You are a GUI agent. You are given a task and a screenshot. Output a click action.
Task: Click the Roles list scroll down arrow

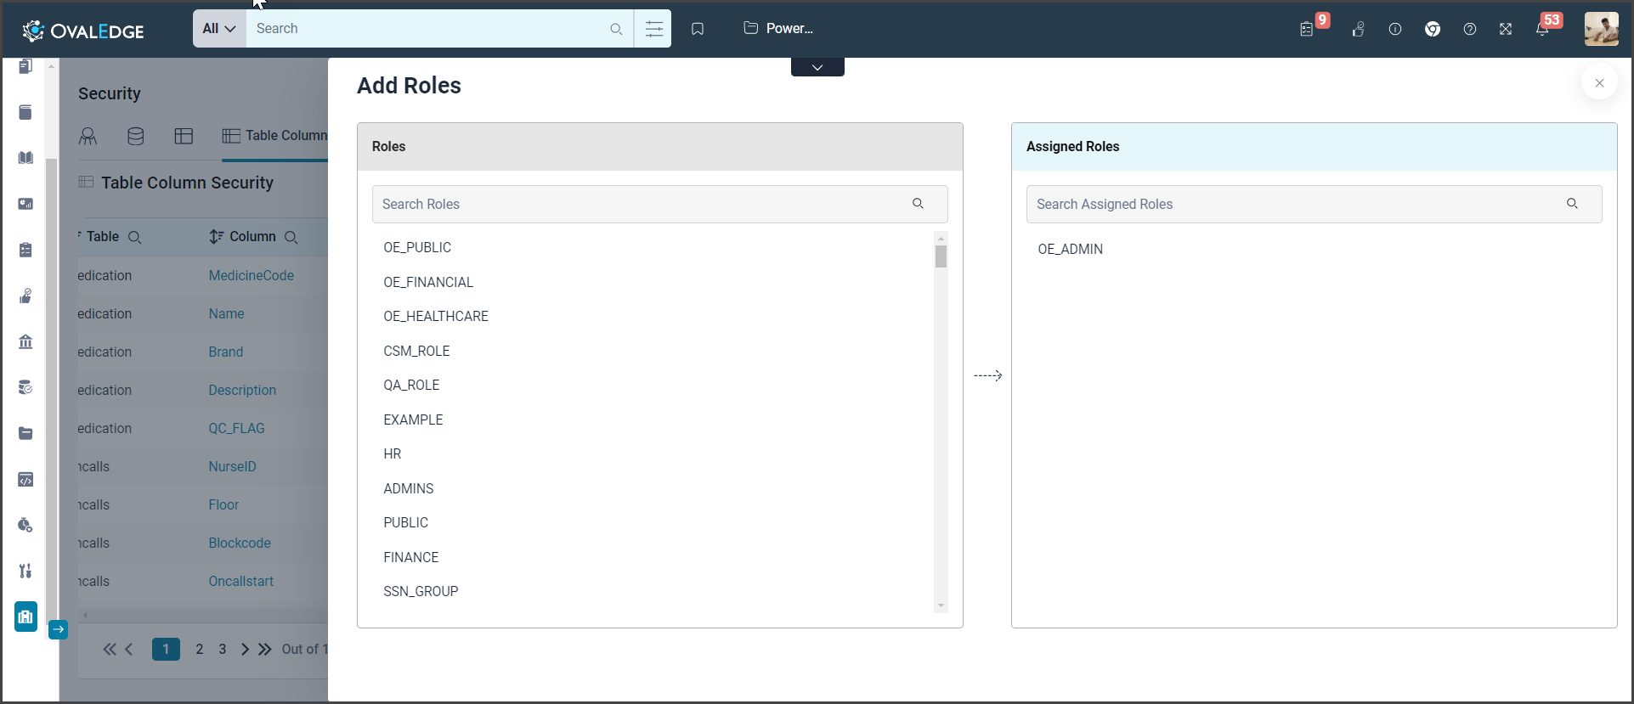click(941, 605)
